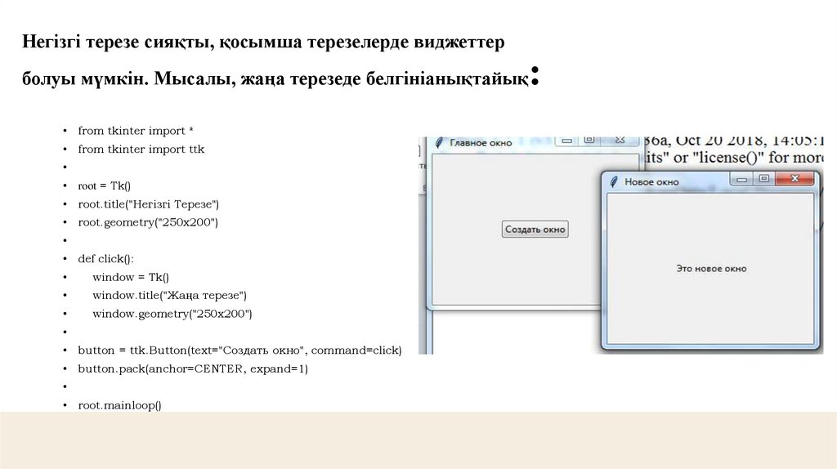
Task: Click the "Это новое окно" label
Action: pyautogui.click(x=711, y=268)
